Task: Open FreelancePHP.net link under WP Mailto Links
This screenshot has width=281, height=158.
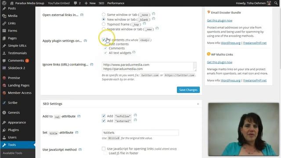Action: click(x=255, y=80)
